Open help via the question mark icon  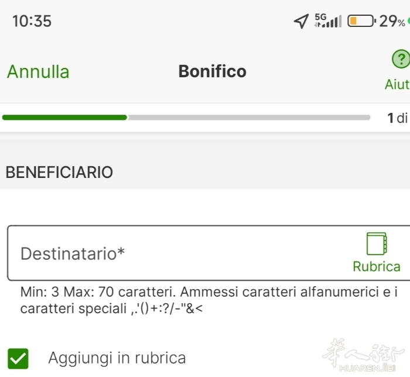coord(400,59)
